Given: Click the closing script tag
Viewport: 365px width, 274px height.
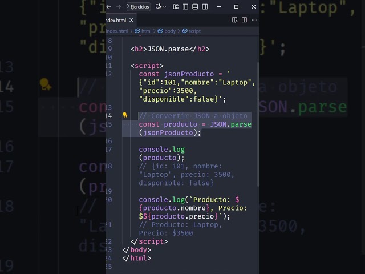Looking at the screenshot, I should coord(149,241).
